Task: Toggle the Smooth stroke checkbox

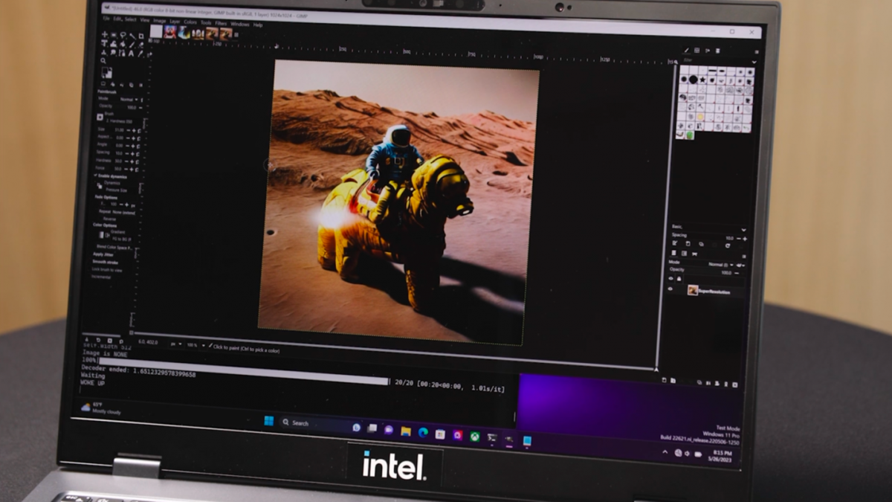Action: coord(105,262)
